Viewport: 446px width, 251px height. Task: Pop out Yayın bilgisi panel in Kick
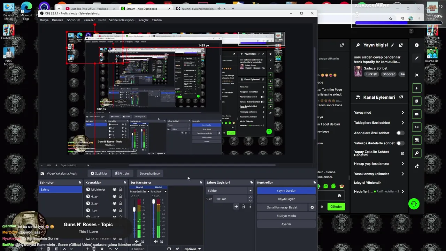coord(401,45)
